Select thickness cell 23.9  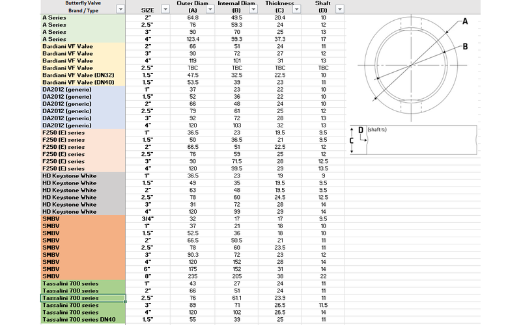click(280, 298)
